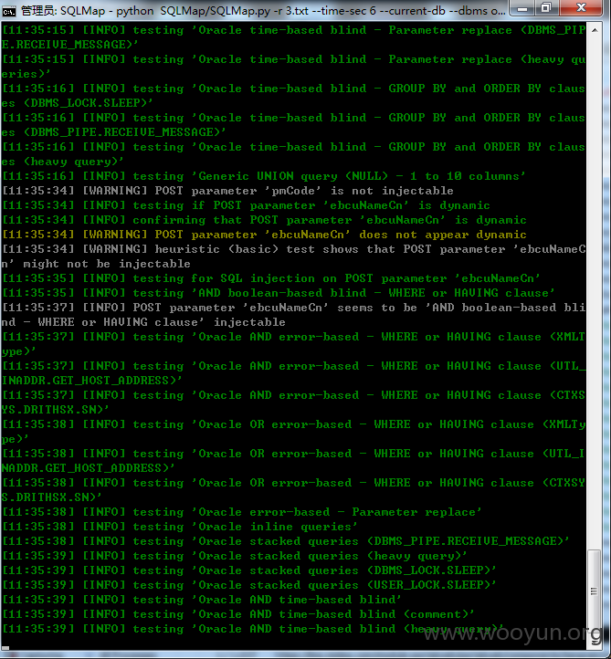Restore down the SQLMap console window
The image size is (611, 659).
546,8
